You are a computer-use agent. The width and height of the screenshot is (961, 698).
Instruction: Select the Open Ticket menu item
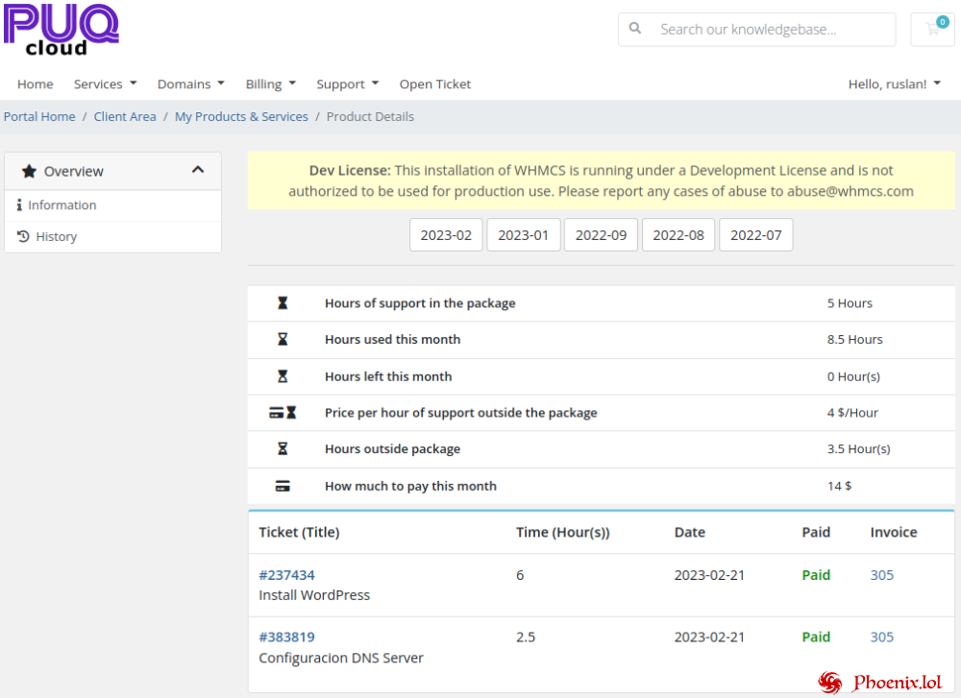[x=434, y=84]
